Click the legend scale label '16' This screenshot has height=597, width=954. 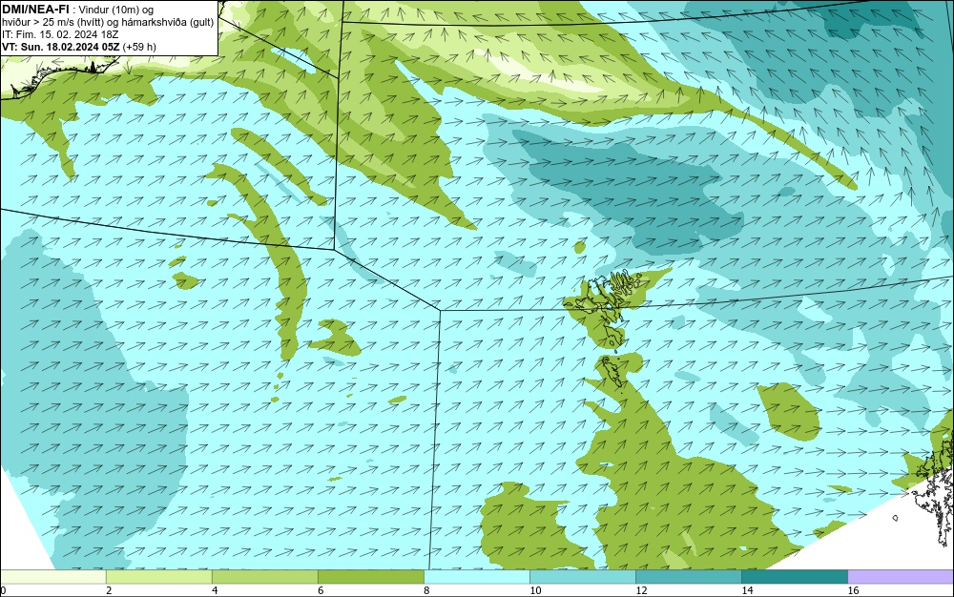coord(853,590)
